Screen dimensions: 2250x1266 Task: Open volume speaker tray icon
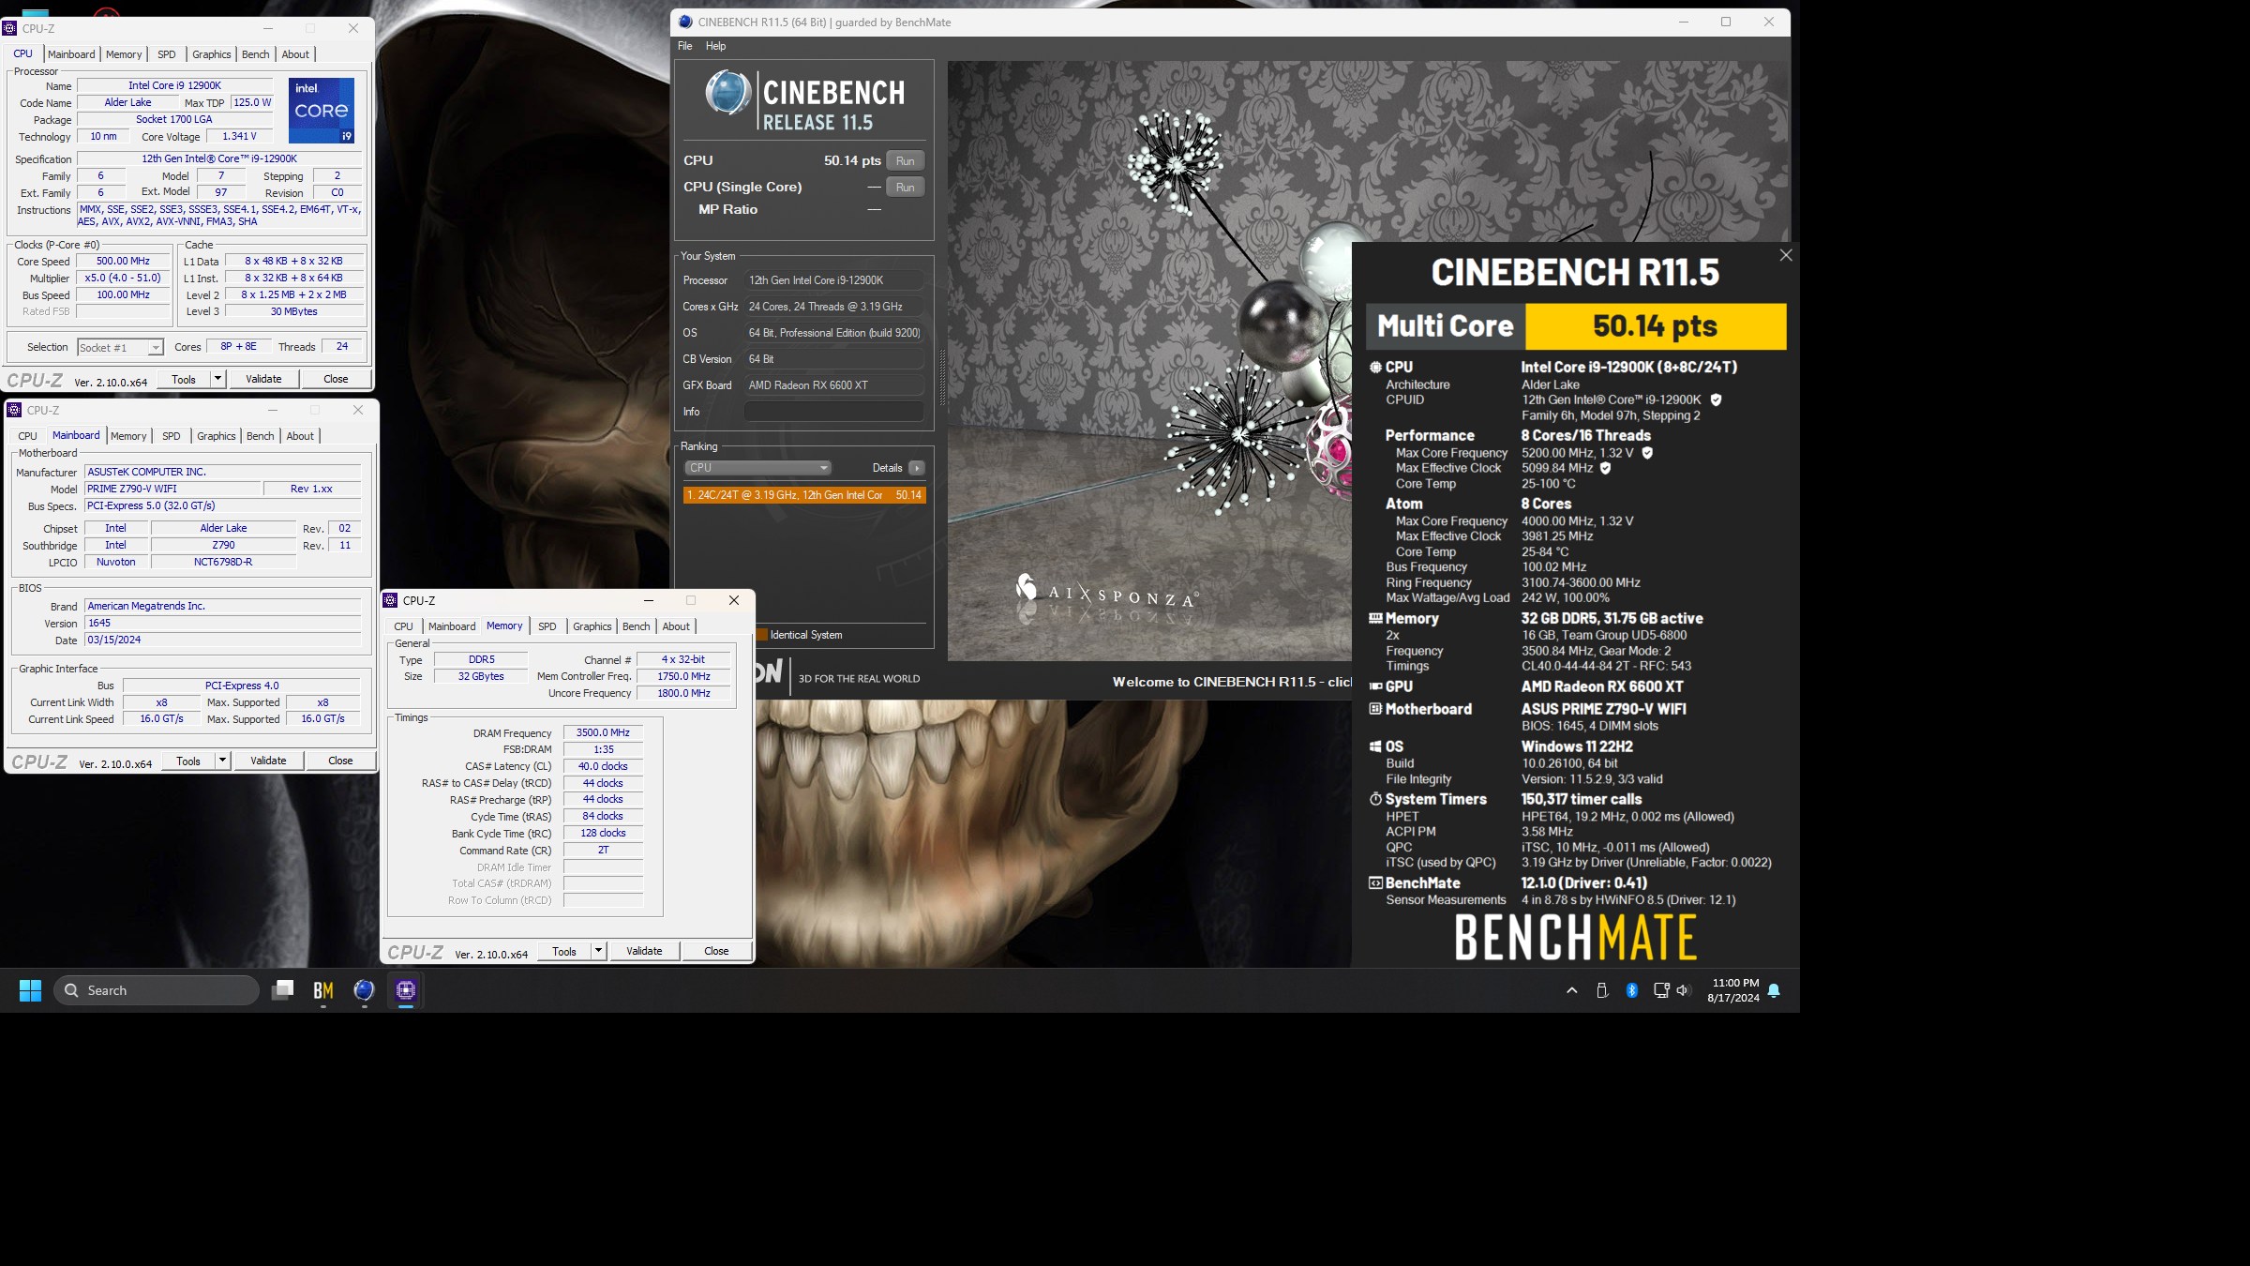pyautogui.click(x=1683, y=990)
